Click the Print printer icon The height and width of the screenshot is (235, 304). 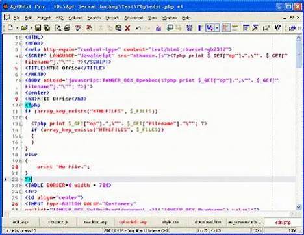click(x=67, y=28)
